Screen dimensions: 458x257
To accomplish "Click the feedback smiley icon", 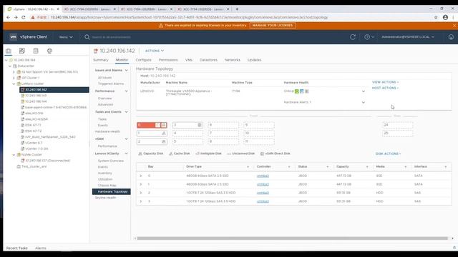I will click(x=451, y=37).
